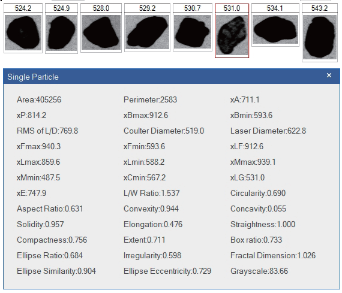Click the xLmin:588.2 value
Screen dimensions: 342x293
(x=144, y=162)
